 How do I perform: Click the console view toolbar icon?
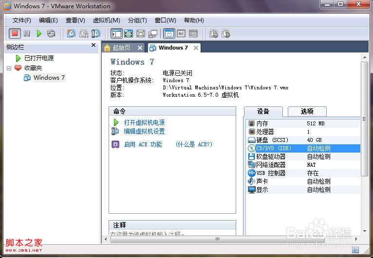[193, 34]
